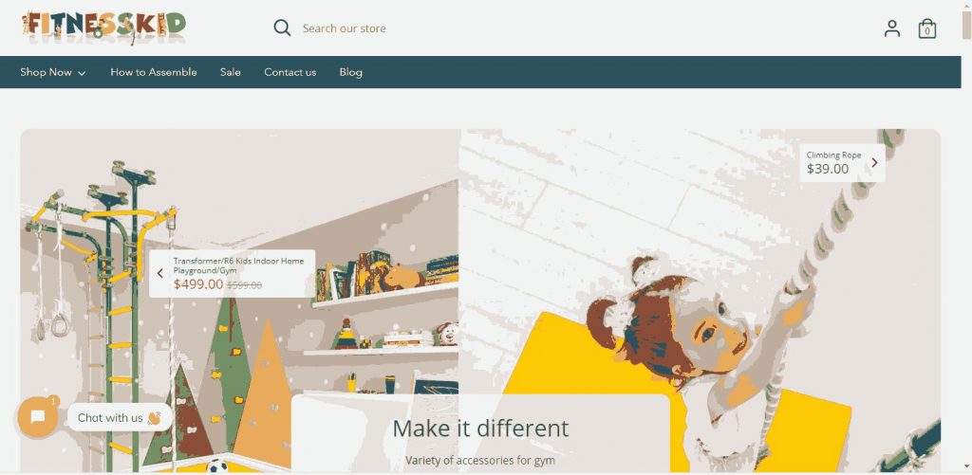Open the Contact us page
Viewport: 972px width, 475px height.
click(x=290, y=72)
